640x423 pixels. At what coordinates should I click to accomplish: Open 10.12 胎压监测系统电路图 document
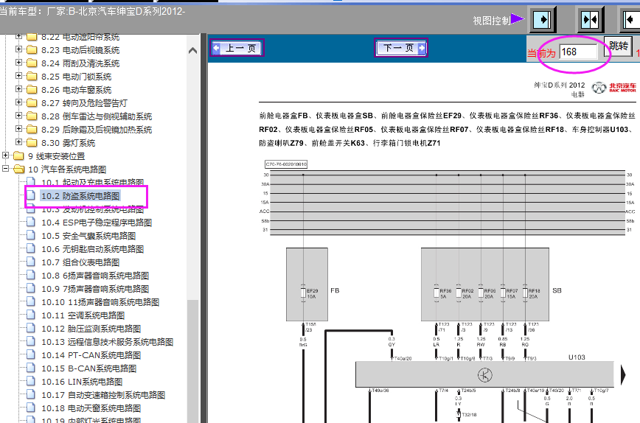pyautogui.click(x=91, y=329)
